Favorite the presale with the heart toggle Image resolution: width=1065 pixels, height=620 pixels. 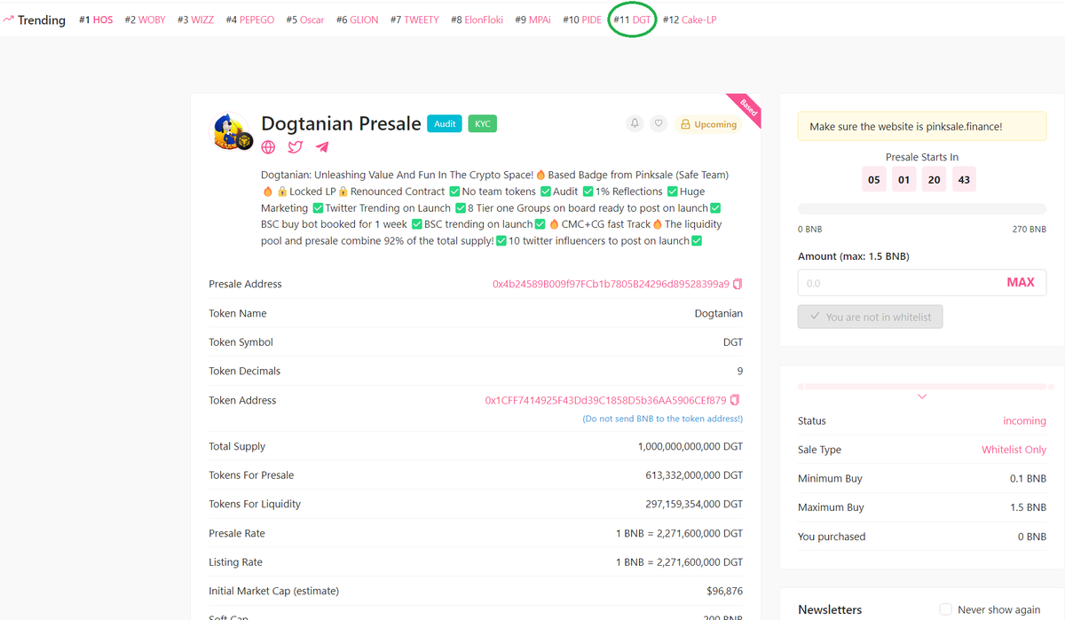[659, 123]
